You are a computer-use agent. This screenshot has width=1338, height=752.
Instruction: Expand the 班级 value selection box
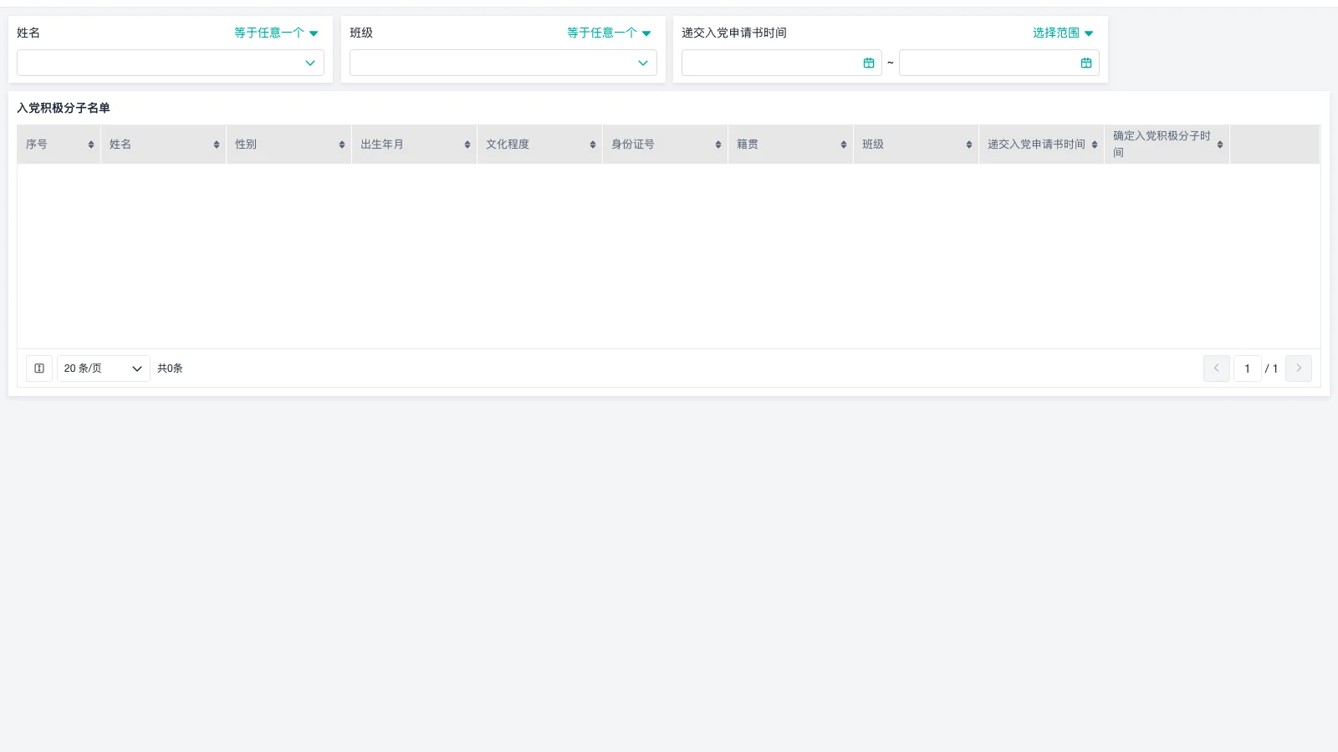(503, 63)
